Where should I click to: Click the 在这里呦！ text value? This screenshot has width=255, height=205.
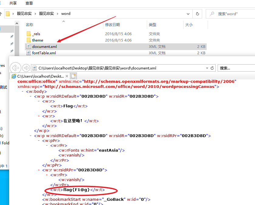(x=73, y=121)
